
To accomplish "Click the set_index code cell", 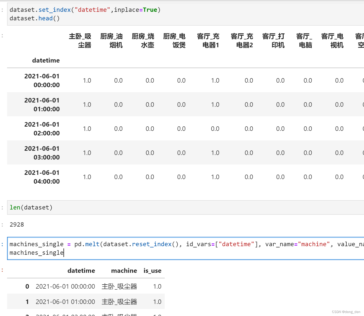I will (x=185, y=14).
